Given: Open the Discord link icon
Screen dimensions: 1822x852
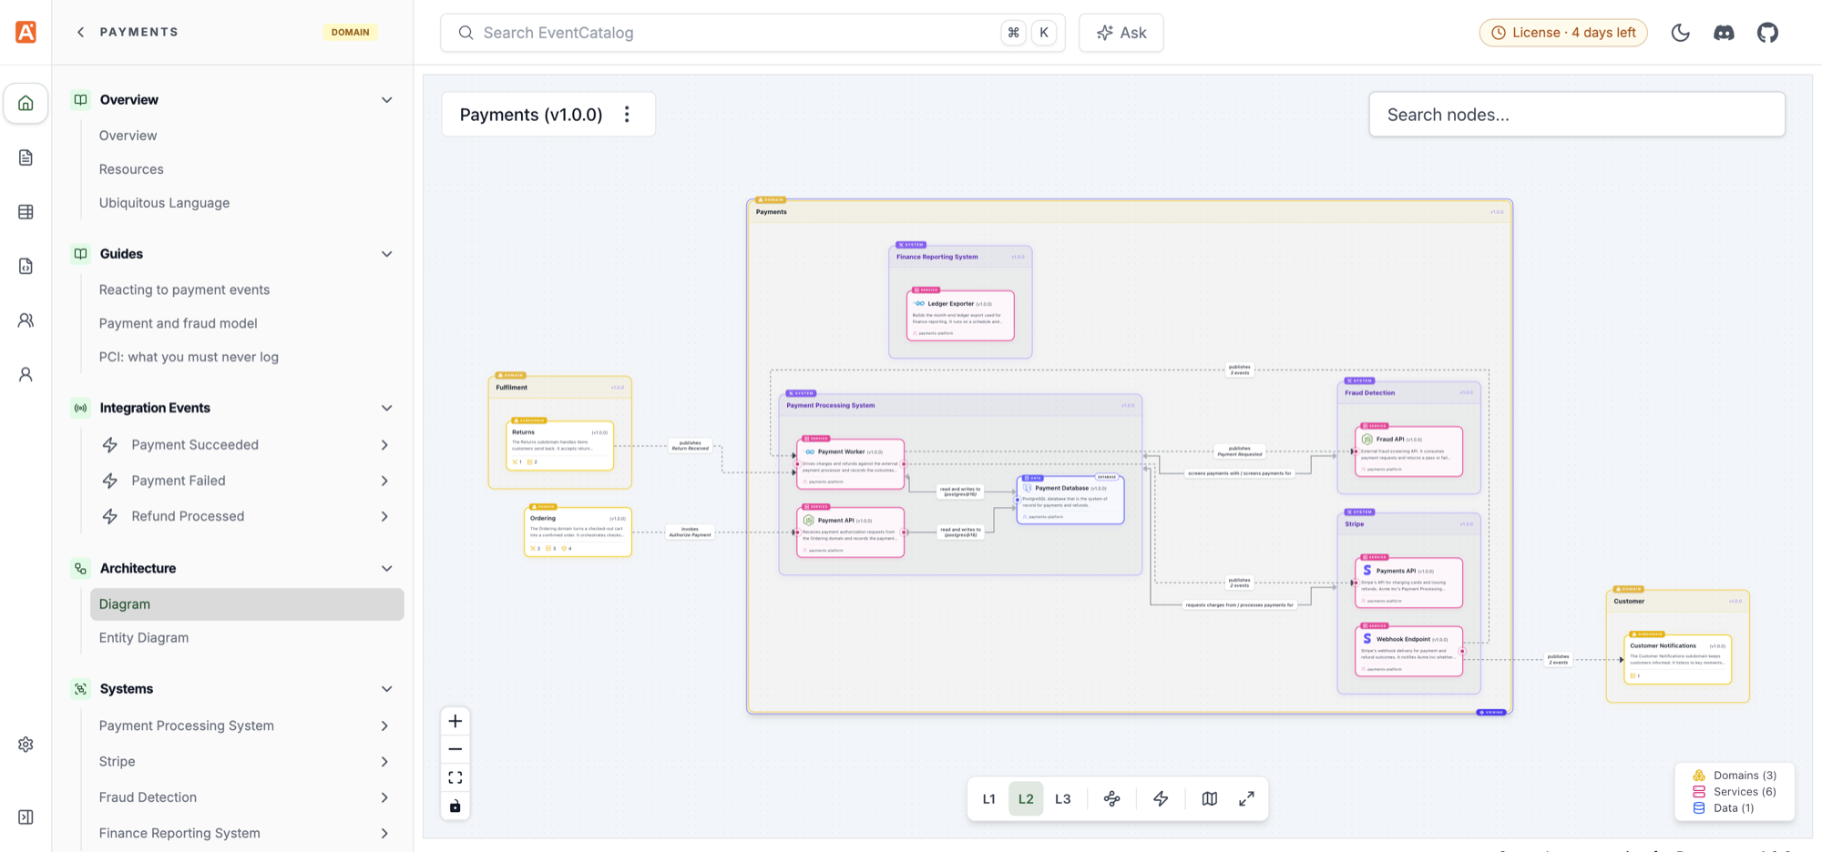Looking at the screenshot, I should (x=1724, y=33).
